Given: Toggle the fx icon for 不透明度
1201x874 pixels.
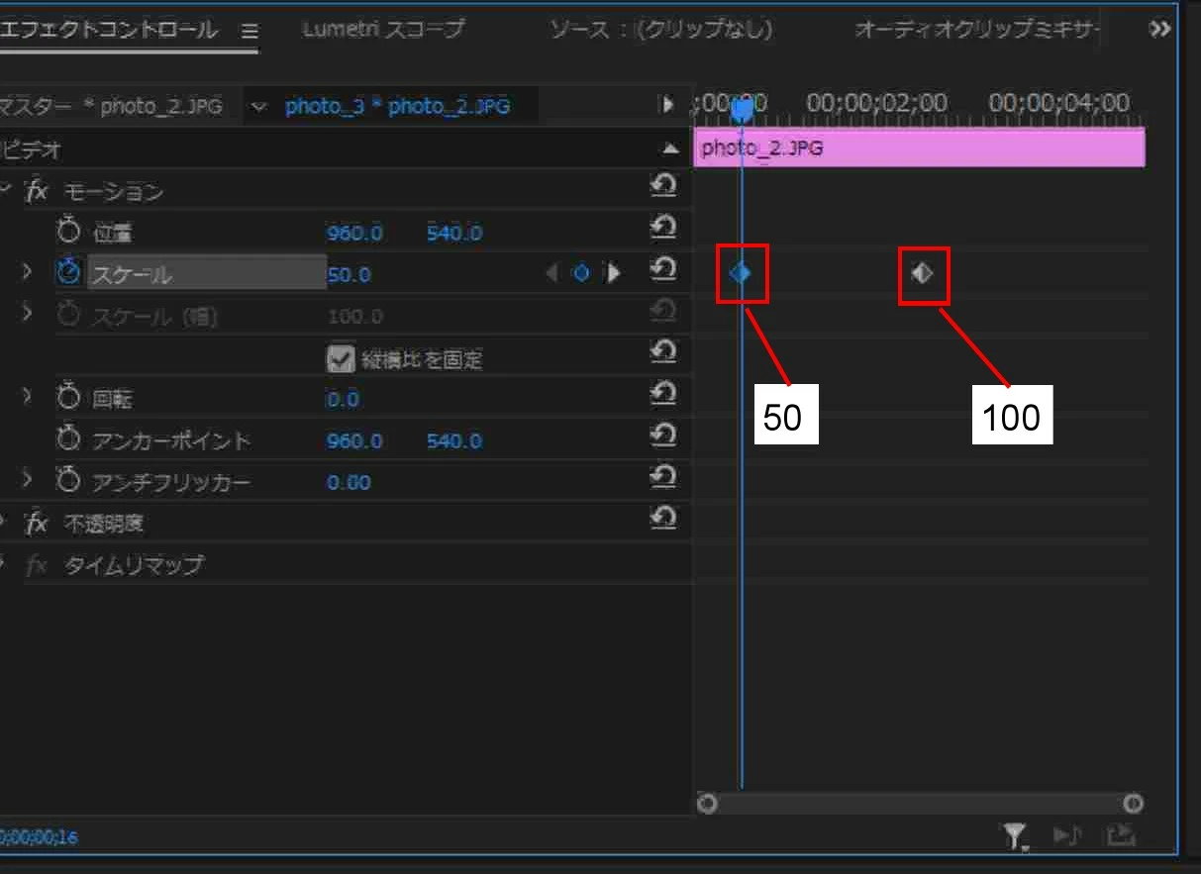Looking at the screenshot, I should 37,523.
